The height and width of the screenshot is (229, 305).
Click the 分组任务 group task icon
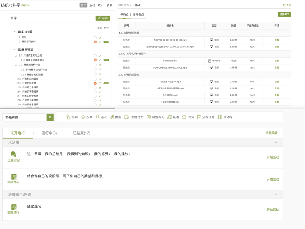199,117
